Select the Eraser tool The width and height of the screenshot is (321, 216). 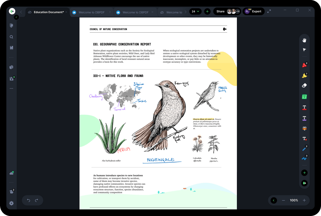[304, 85]
